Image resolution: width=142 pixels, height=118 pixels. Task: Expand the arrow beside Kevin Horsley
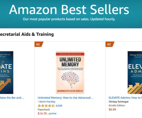(x=38, y=102)
